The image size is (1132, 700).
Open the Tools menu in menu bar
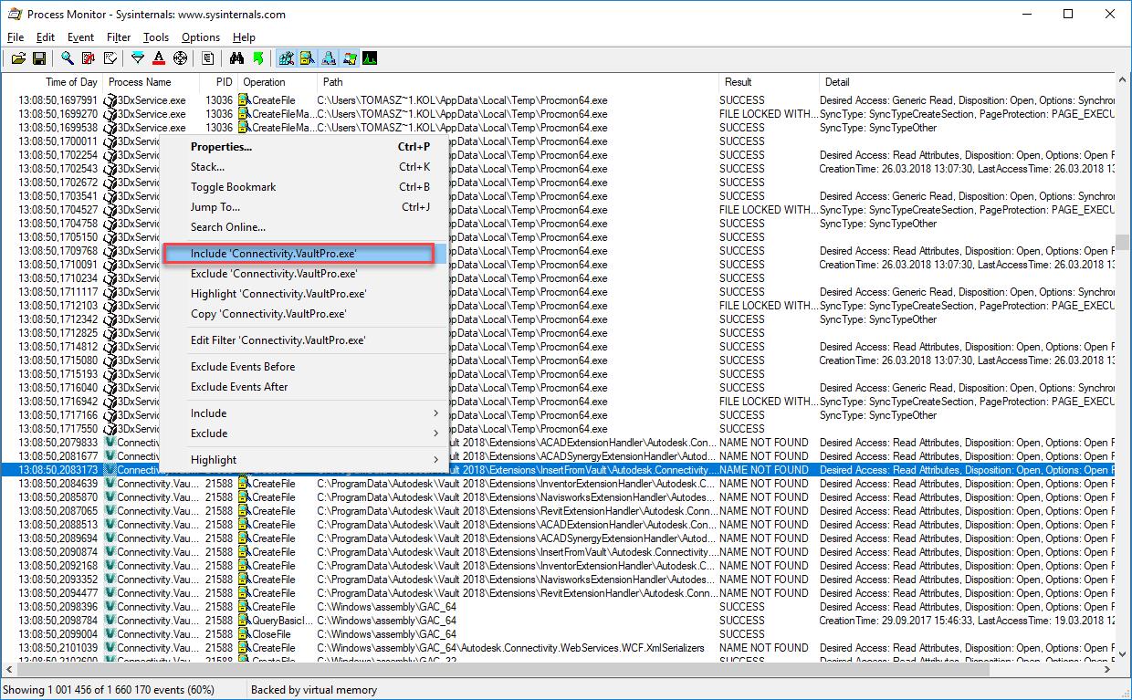click(155, 37)
